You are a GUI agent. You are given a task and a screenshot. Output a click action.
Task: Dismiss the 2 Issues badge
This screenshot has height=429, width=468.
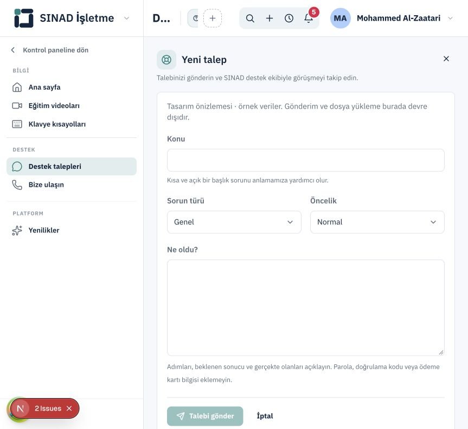click(x=69, y=408)
